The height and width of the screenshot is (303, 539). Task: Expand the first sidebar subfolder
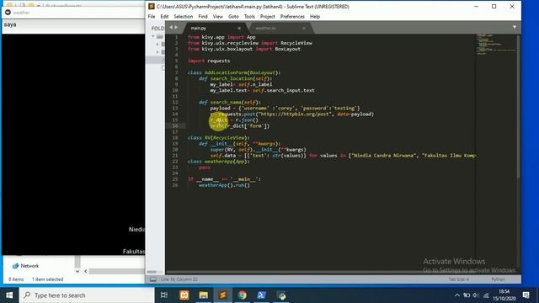pyautogui.click(x=157, y=44)
